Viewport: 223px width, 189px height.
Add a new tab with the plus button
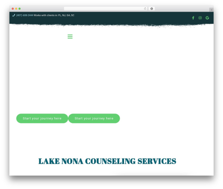[x=211, y=10]
